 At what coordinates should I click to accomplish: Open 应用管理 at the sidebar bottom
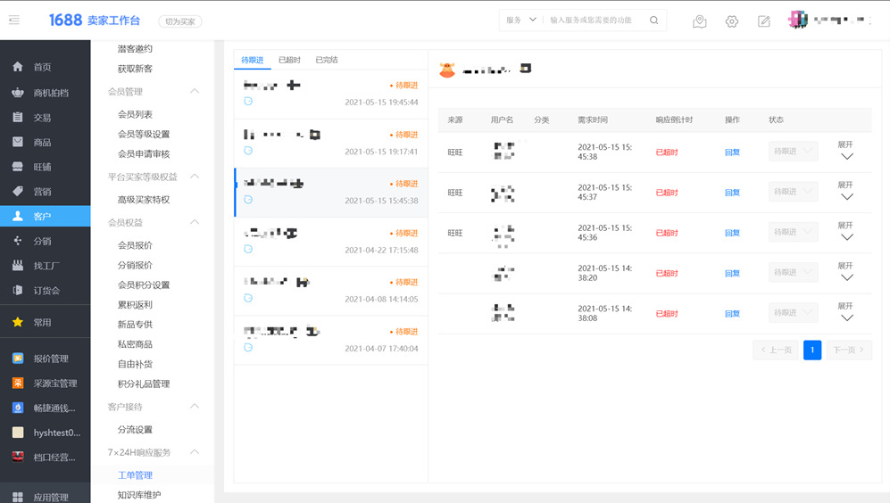(x=51, y=497)
